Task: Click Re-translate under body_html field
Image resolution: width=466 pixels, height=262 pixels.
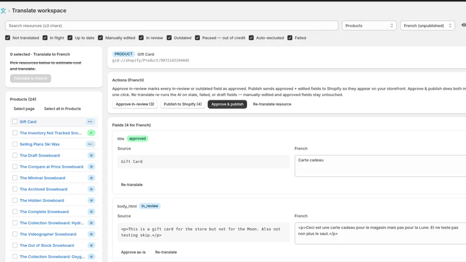Action: pyautogui.click(x=166, y=252)
